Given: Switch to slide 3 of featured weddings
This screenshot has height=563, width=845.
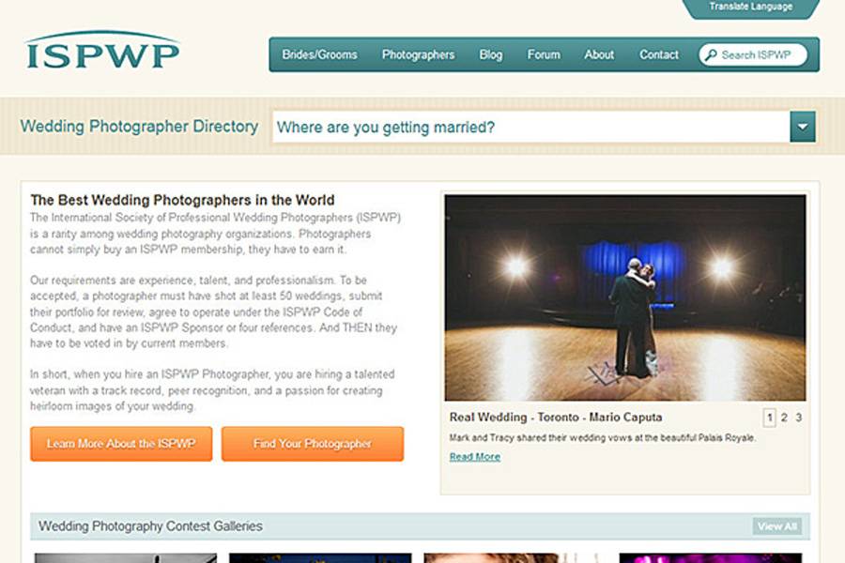Looking at the screenshot, I should coord(799,418).
